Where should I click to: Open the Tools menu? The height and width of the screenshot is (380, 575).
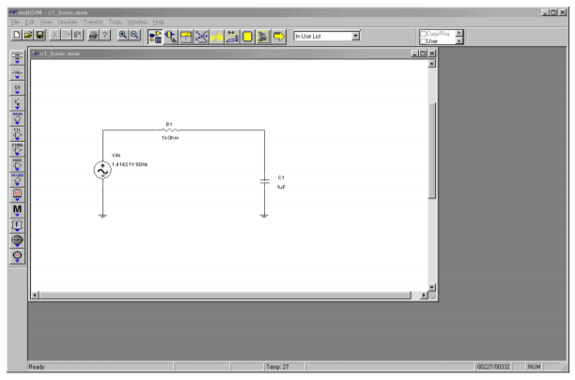[x=116, y=21]
